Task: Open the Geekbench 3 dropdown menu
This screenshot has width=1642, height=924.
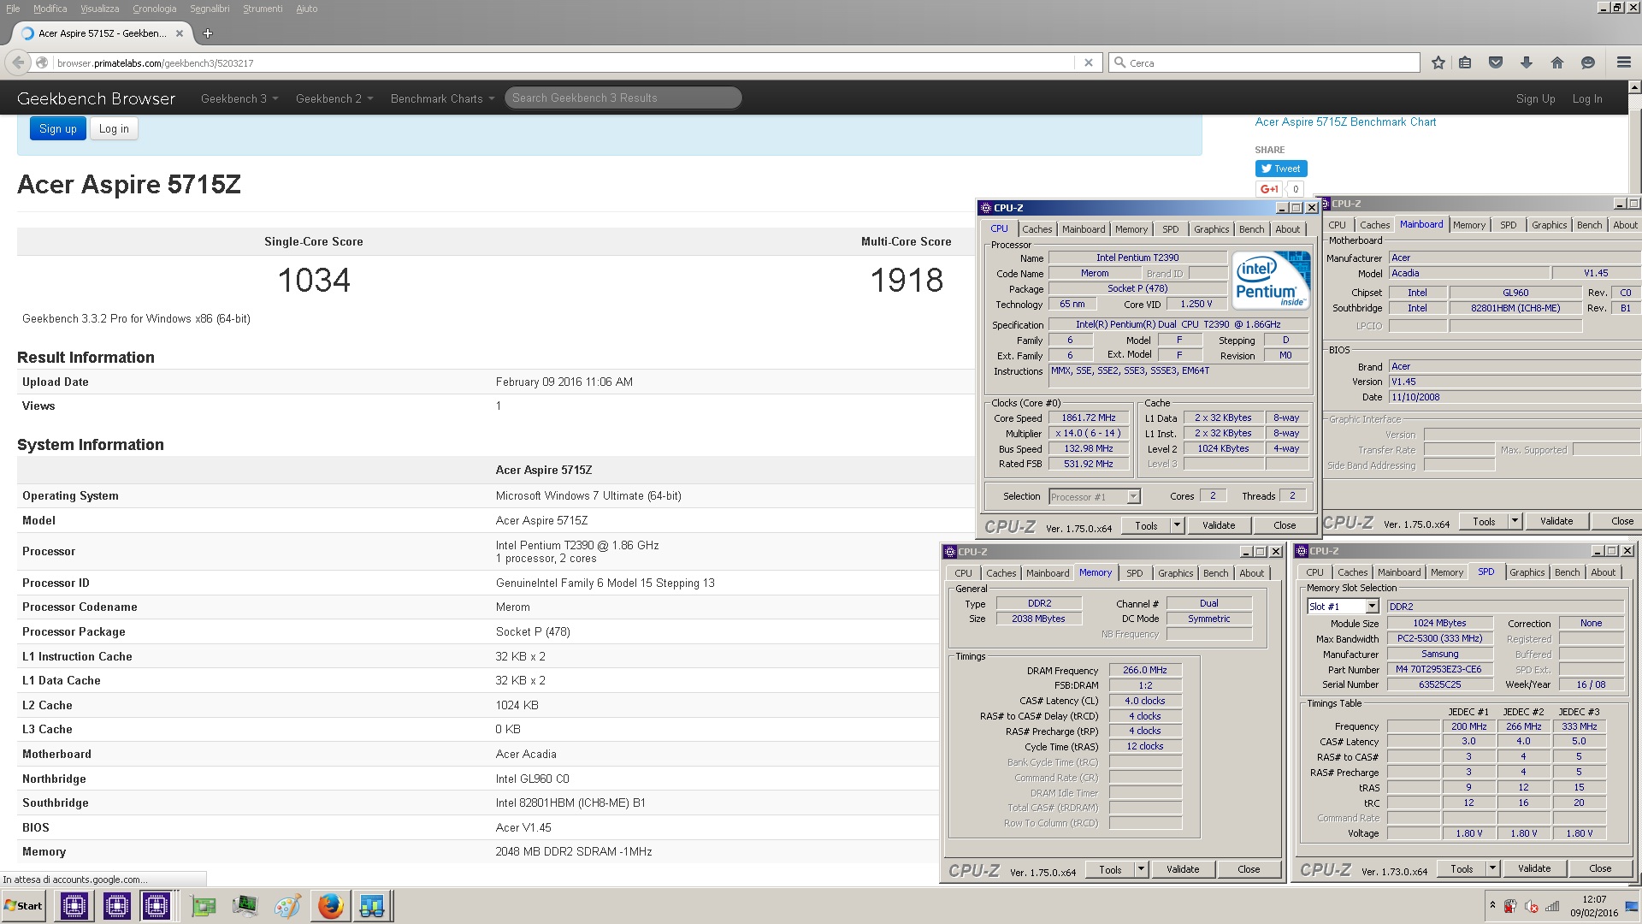Action: pos(239,98)
